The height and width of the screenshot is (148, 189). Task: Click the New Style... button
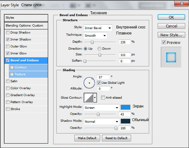click(x=171, y=35)
